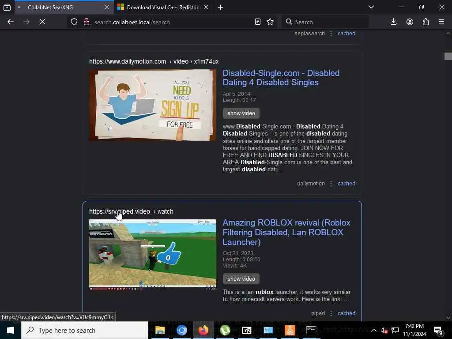Open the blue window app icon after 7-Zip
The image size is (452, 339).
(x=268, y=330)
